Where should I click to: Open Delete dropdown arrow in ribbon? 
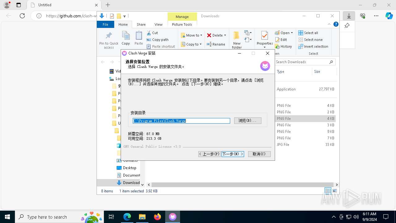click(225, 35)
